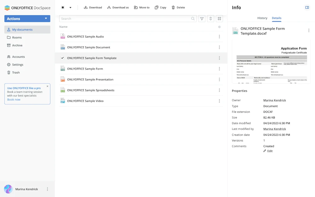Click the 82.46 KB size value

tap(269, 117)
